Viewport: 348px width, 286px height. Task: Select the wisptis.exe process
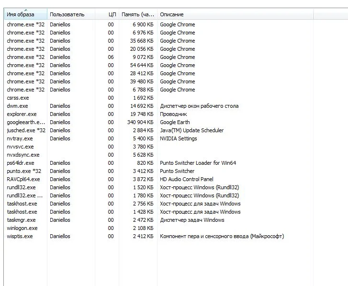pos(20,236)
